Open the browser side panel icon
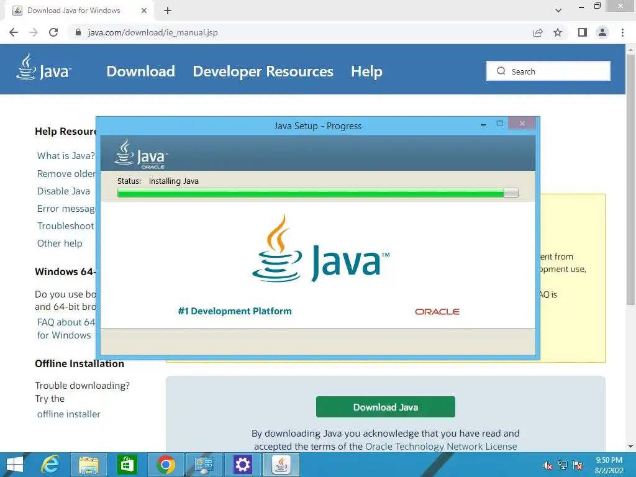 (x=583, y=32)
